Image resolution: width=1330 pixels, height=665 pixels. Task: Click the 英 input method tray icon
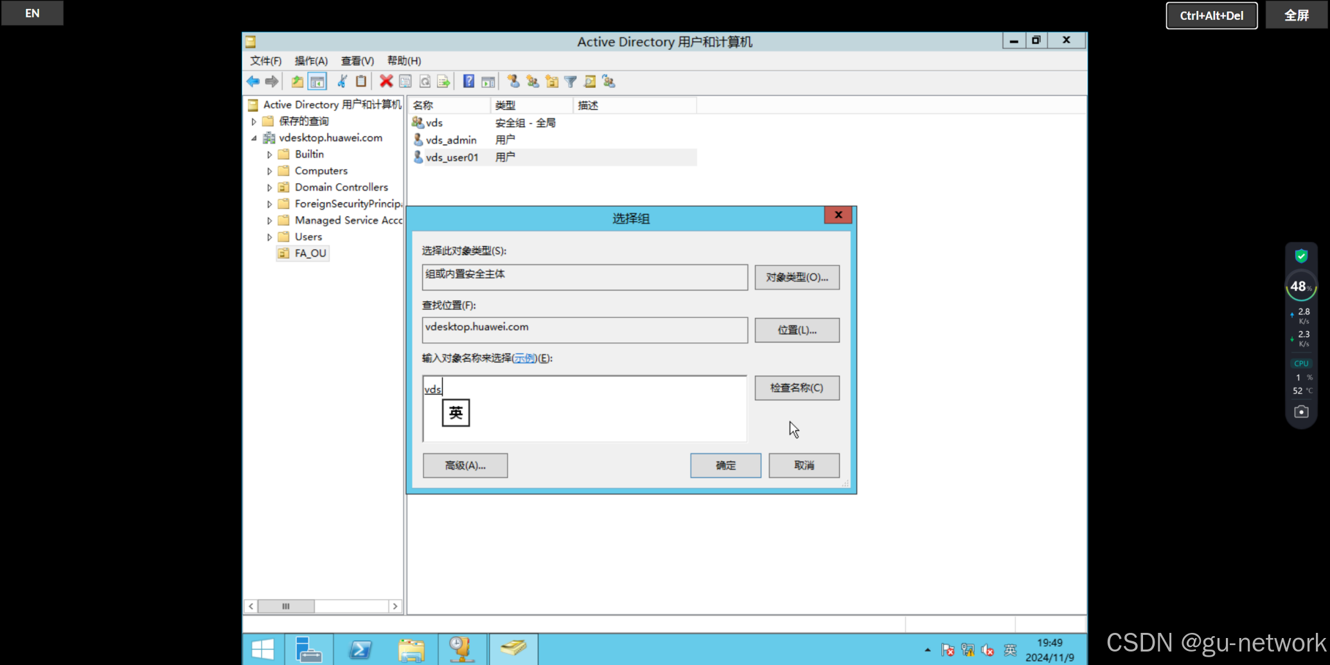pyautogui.click(x=1010, y=650)
